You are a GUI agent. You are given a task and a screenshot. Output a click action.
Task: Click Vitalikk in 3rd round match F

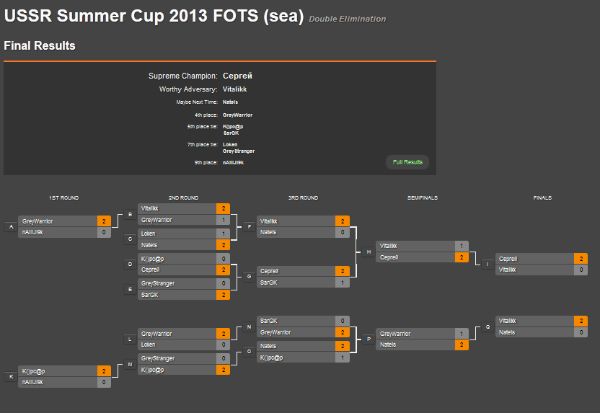268,221
